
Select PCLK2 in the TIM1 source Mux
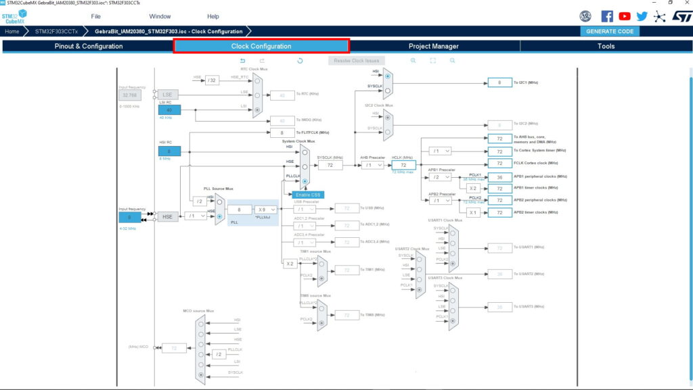pos(321,278)
